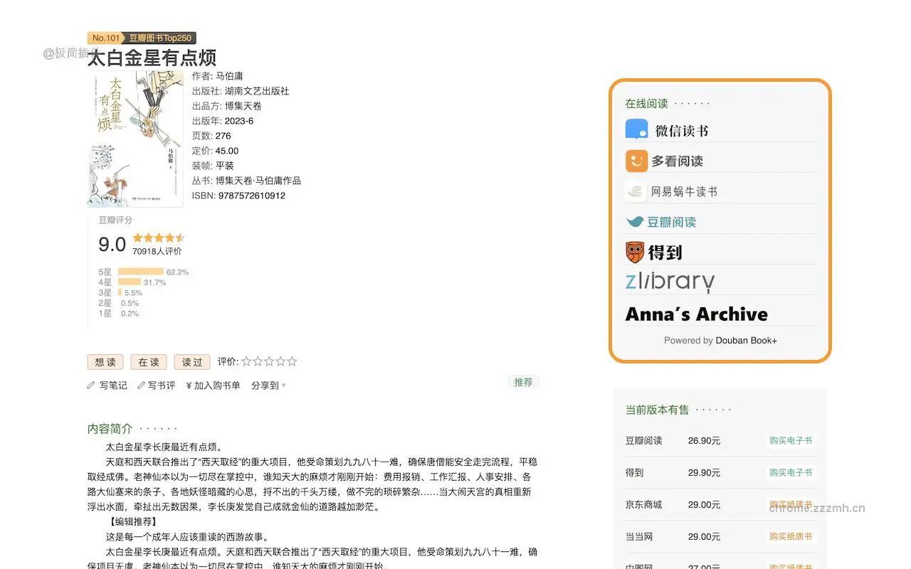This screenshot has height=569, width=911.
Task: Mark the book as 想读
Action: [x=105, y=362]
